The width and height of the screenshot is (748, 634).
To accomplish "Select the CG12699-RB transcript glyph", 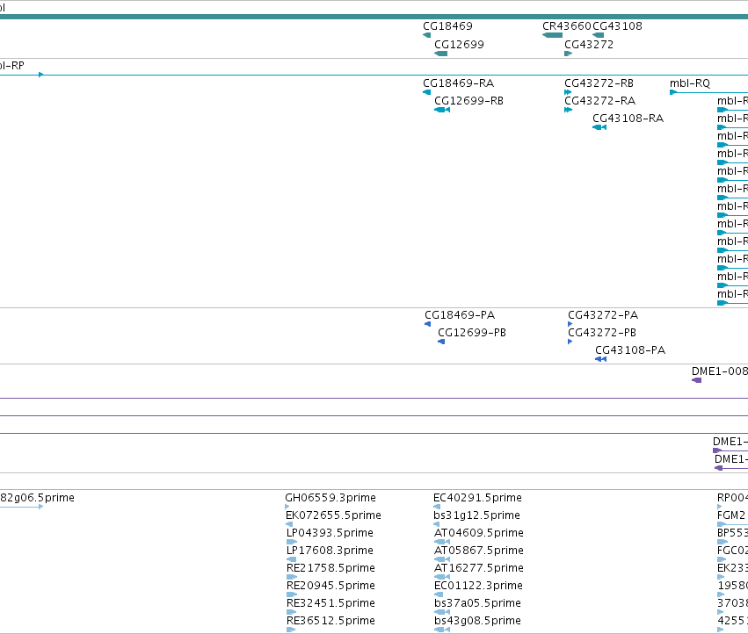I will point(442,110).
